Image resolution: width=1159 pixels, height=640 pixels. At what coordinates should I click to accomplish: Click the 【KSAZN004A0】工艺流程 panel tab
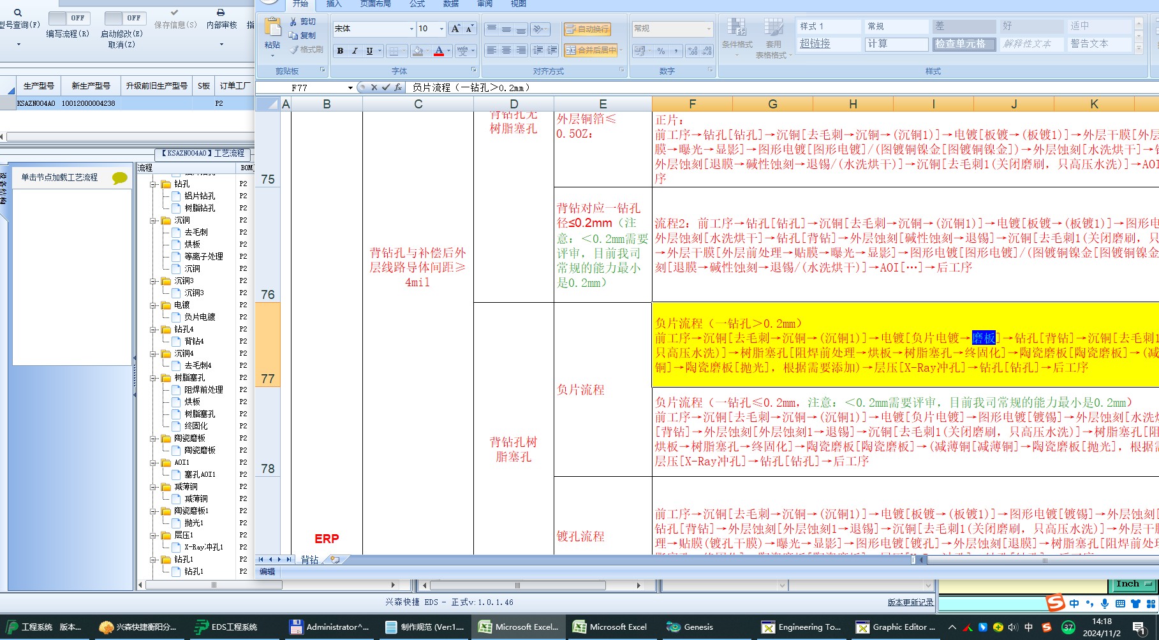(x=203, y=154)
